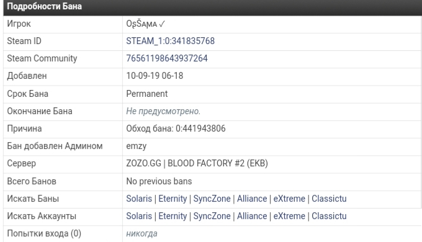
Task: Search bans on eXtreme
Action: tap(289, 199)
